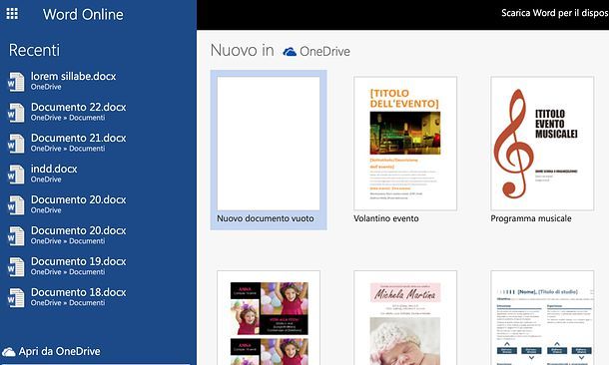The height and width of the screenshot is (365, 609).
Task: Click the Word icon beside Documento 19.docx
Action: [x=16, y=267]
